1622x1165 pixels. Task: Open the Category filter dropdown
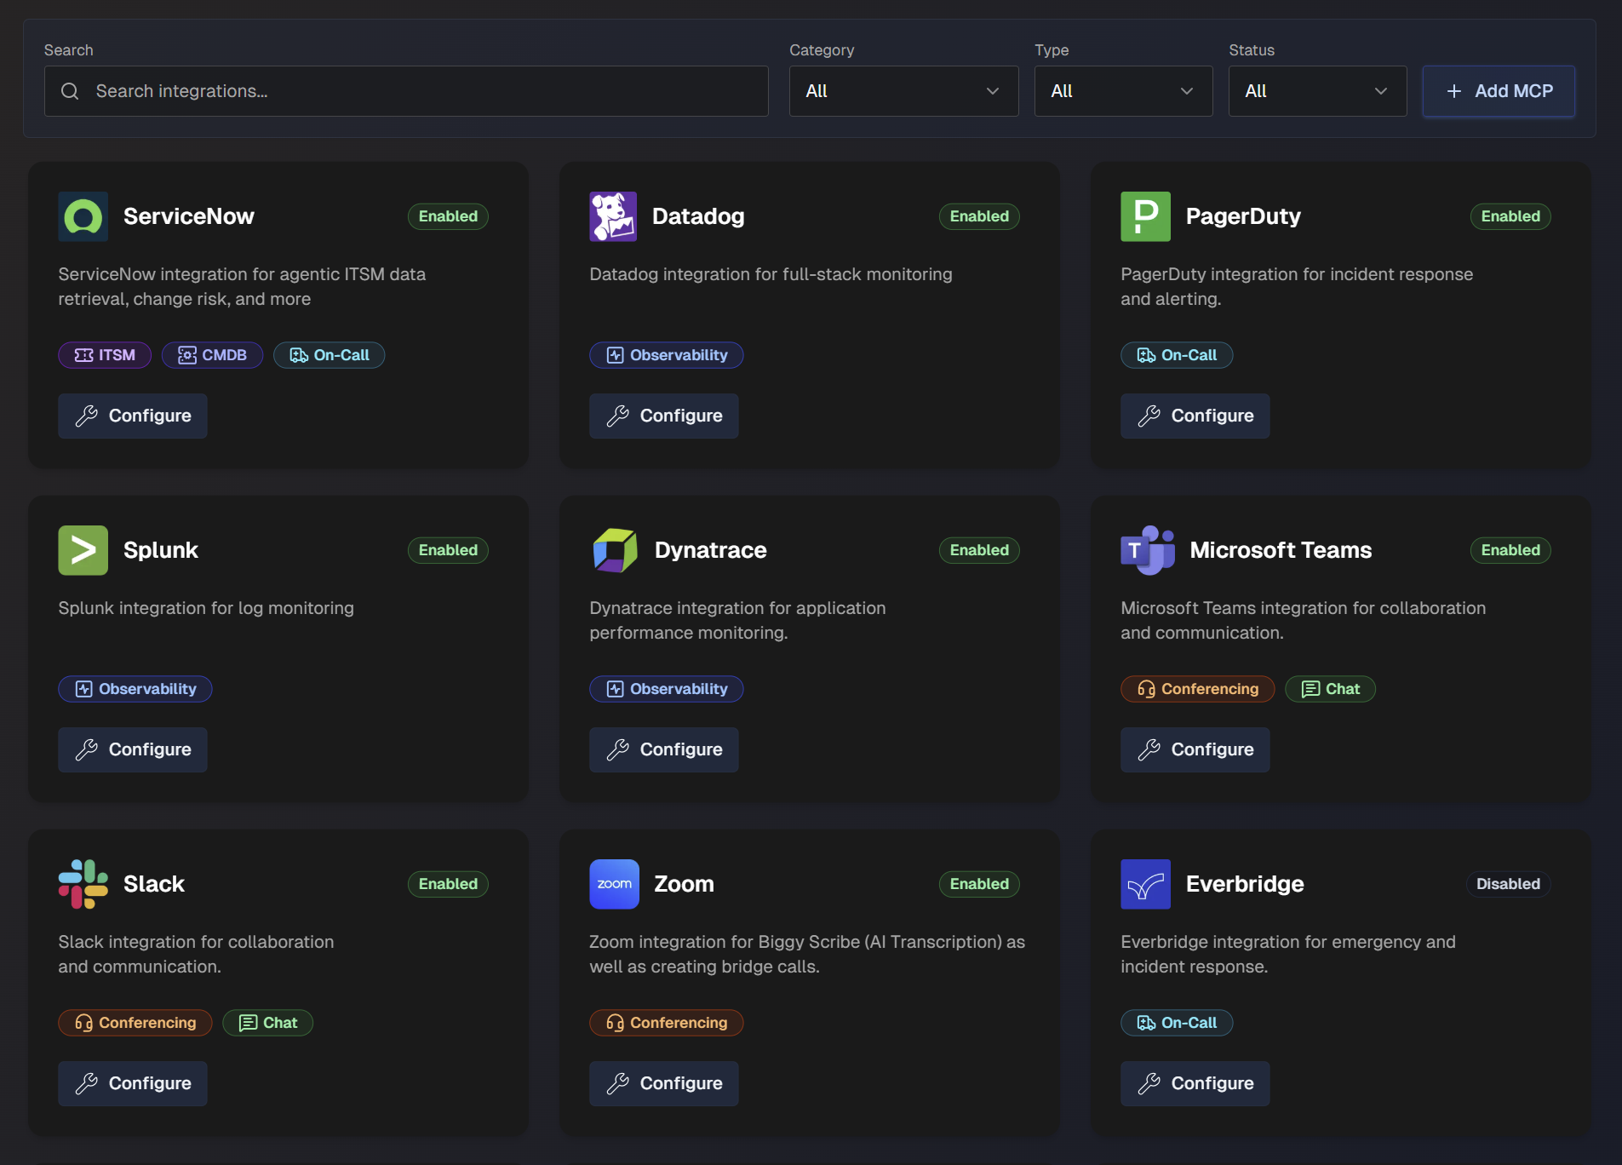tap(903, 91)
